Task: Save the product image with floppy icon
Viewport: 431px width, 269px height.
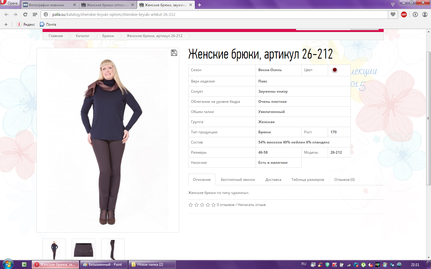Action: tap(174, 53)
